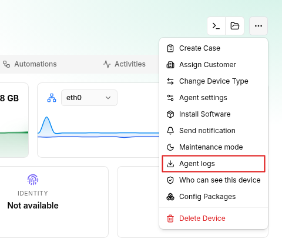The width and height of the screenshot is (282, 245).
Task: Select Config Packages menu entry
Action: 213,197
